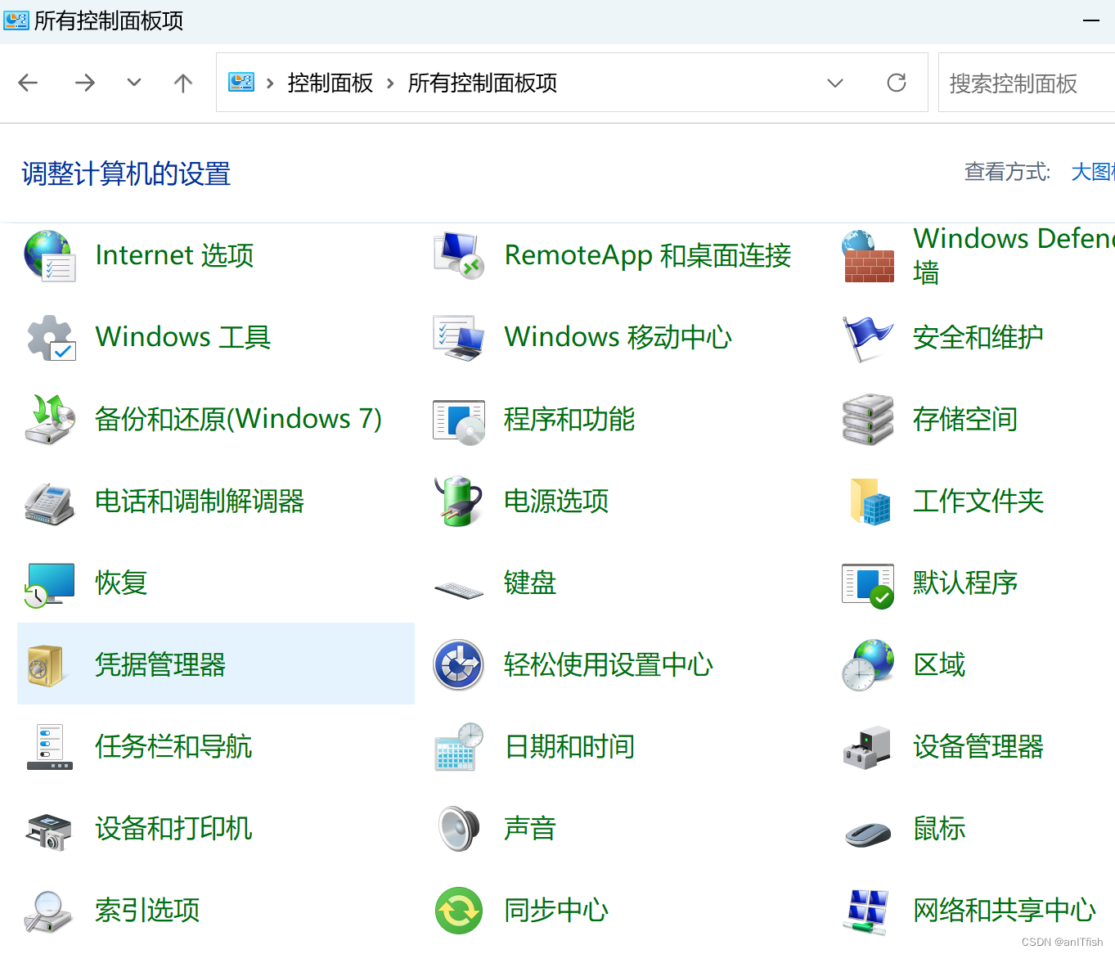
Task: Click the 索引选项 magnifier icon
Action: coord(50,911)
